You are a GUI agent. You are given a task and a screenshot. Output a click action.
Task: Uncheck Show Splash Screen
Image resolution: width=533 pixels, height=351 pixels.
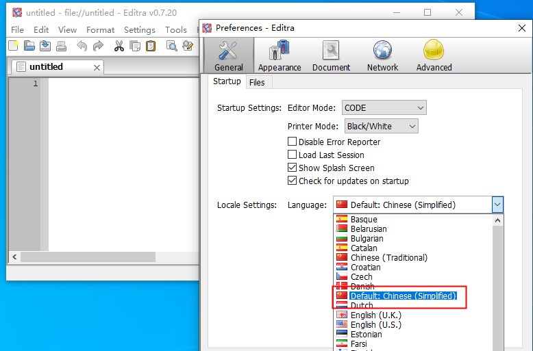[292, 168]
